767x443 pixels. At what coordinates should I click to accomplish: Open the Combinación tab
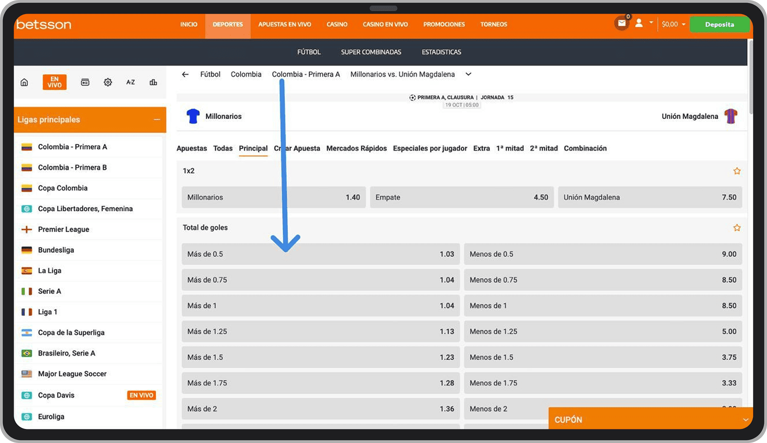pos(585,148)
